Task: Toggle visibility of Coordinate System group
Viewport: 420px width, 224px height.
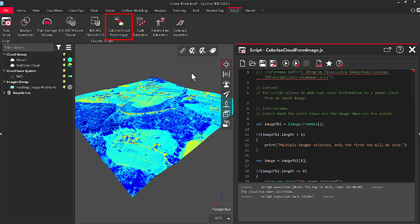Action: (x=64, y=71)
